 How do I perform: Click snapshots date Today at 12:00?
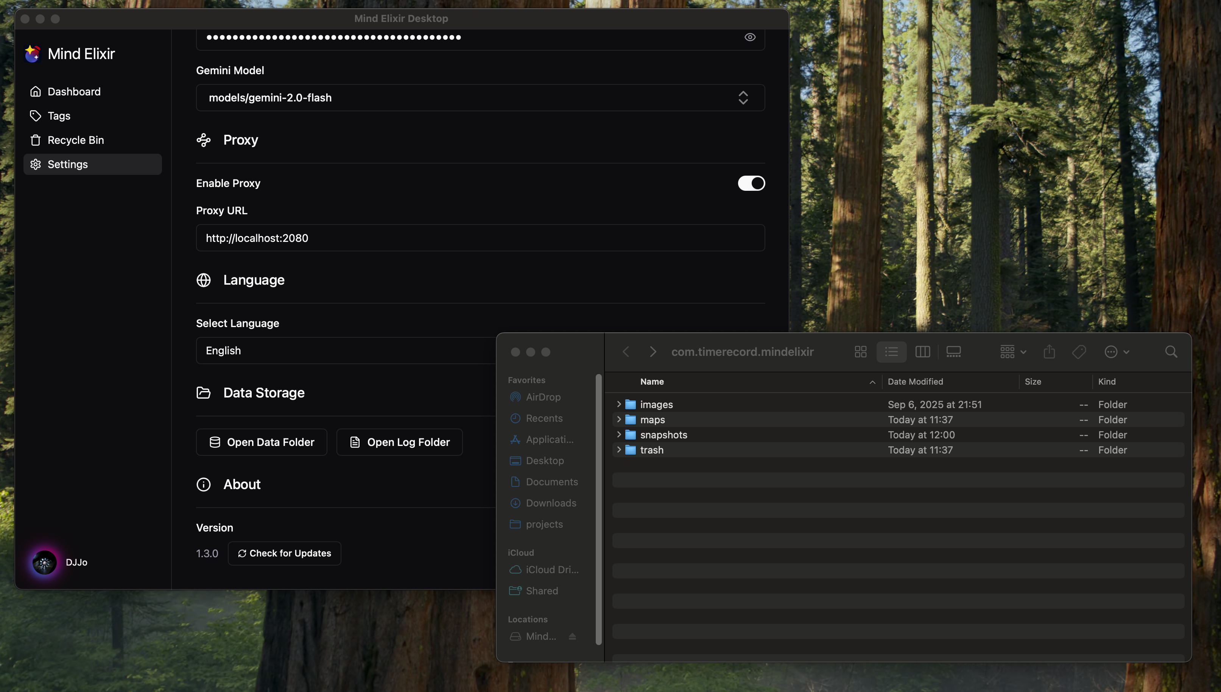pos(921,435)
